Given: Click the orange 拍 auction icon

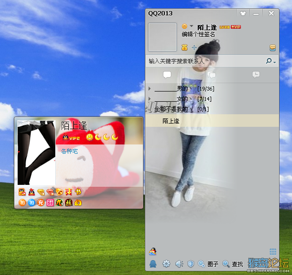Looking at the screenshot, I should (22, 203).
